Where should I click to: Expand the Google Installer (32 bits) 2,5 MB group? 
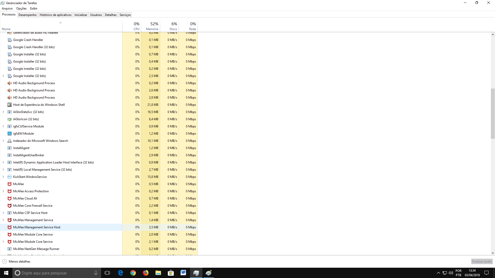[3, 76]
